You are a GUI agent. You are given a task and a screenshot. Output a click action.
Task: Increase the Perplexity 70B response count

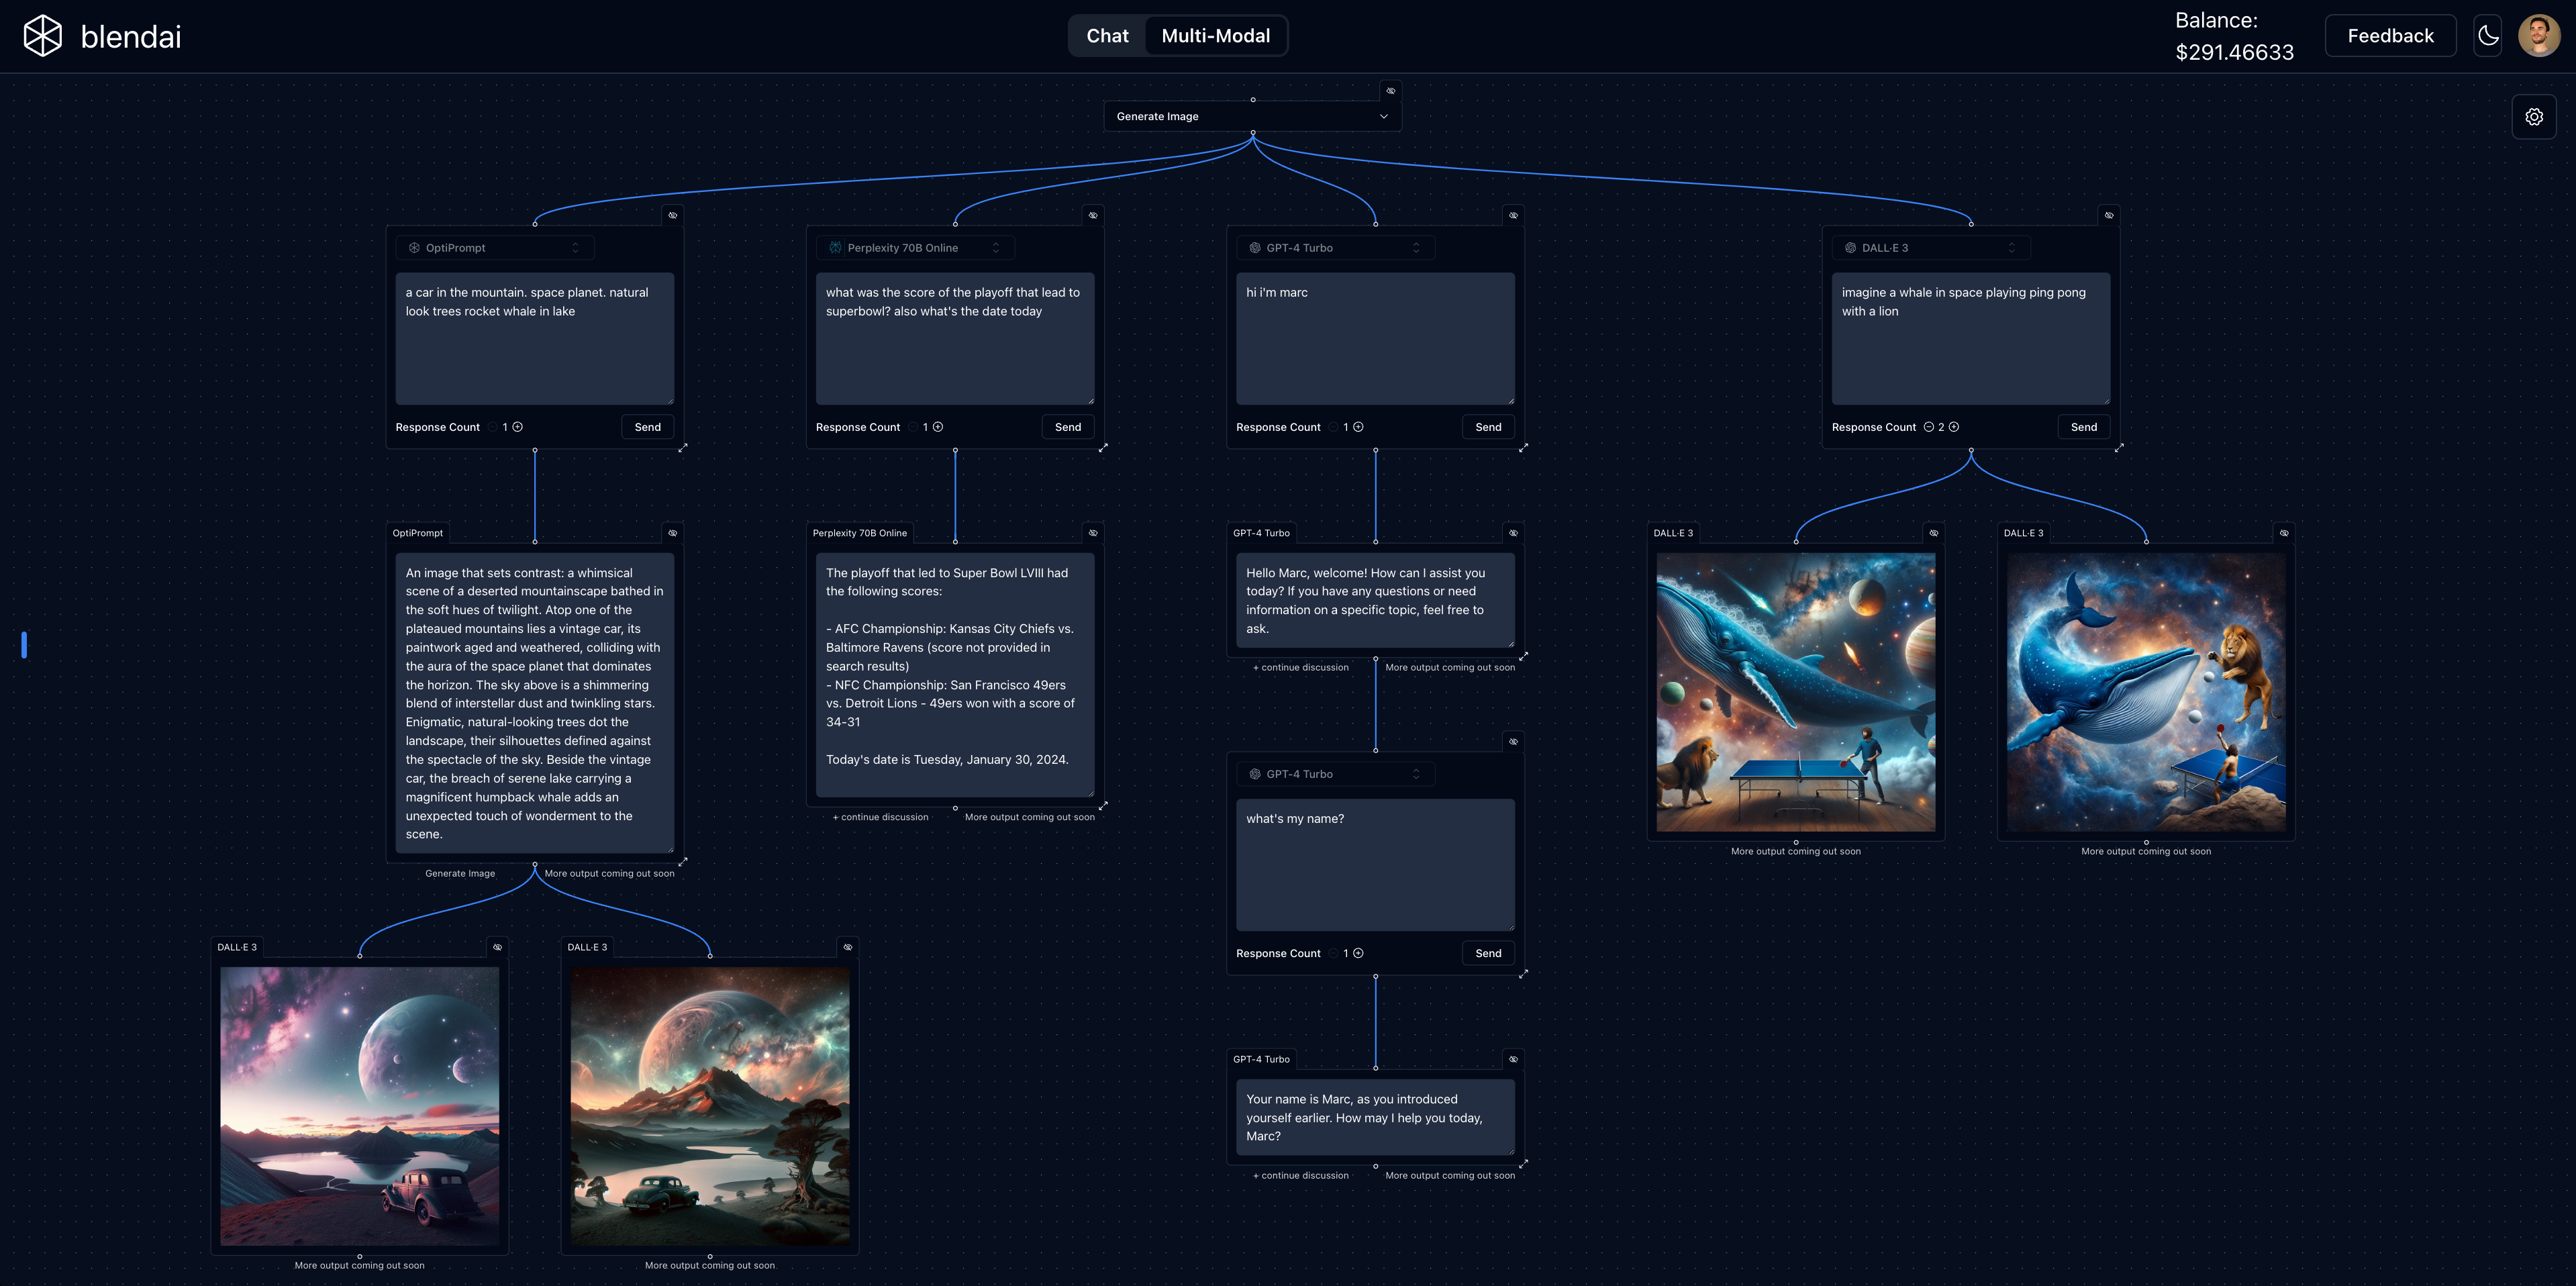click(938, 427)
